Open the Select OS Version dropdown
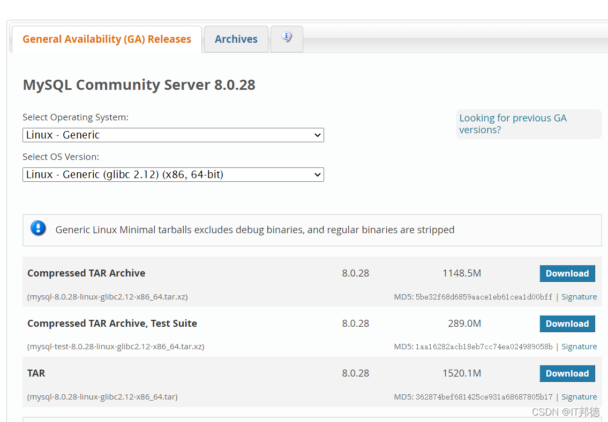The image size is (608, 422). click(x=174, y=174)
